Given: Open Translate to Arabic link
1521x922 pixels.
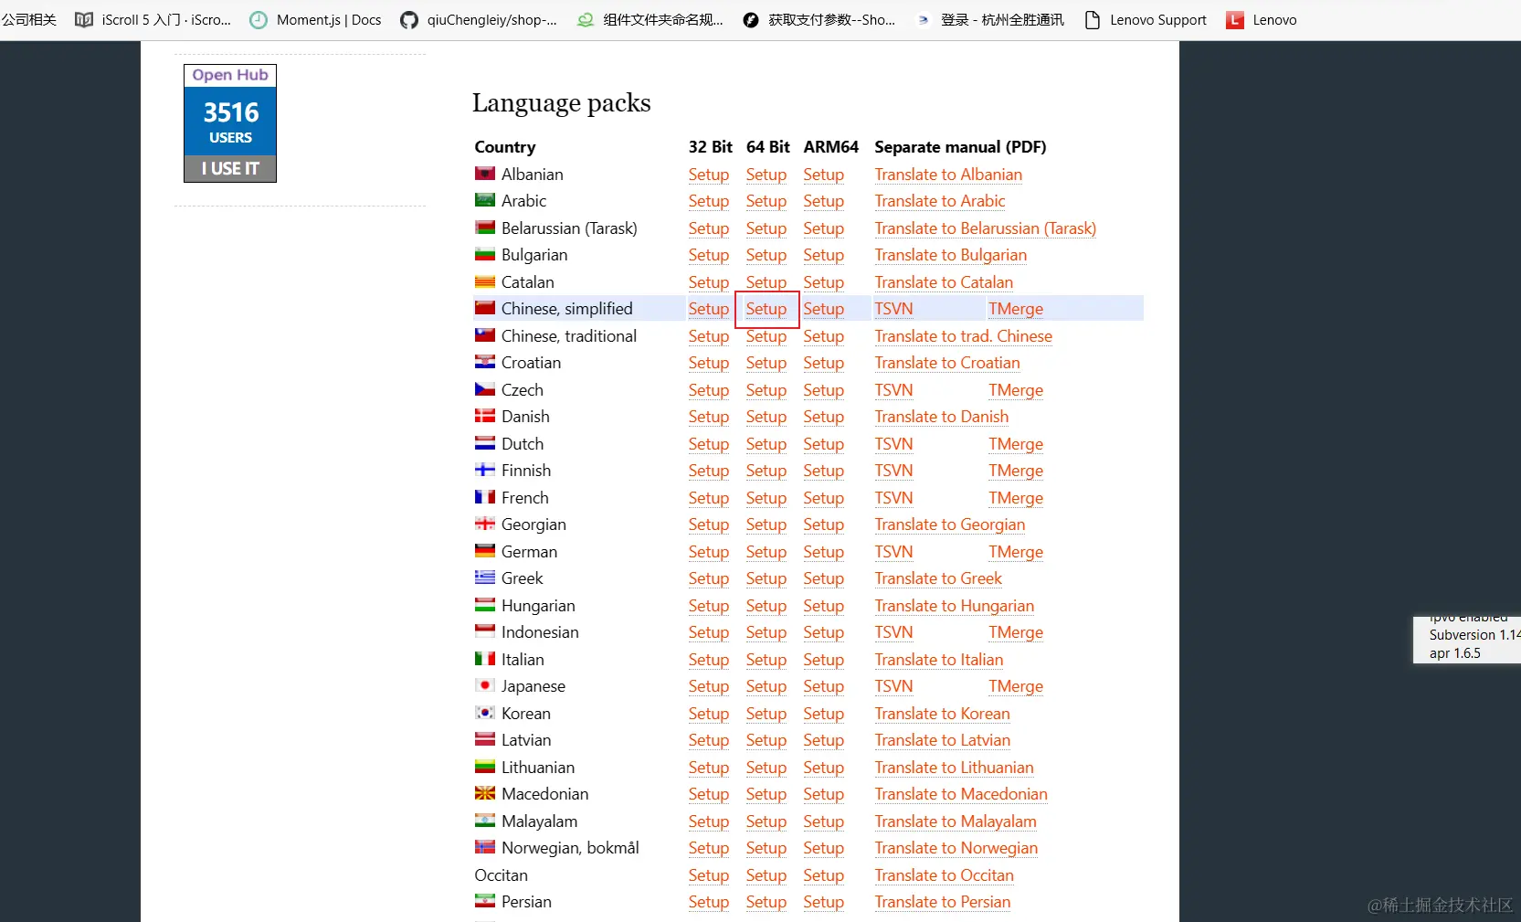Looking at the screenshot, I should pyautogui.click(x=940, y=201).
